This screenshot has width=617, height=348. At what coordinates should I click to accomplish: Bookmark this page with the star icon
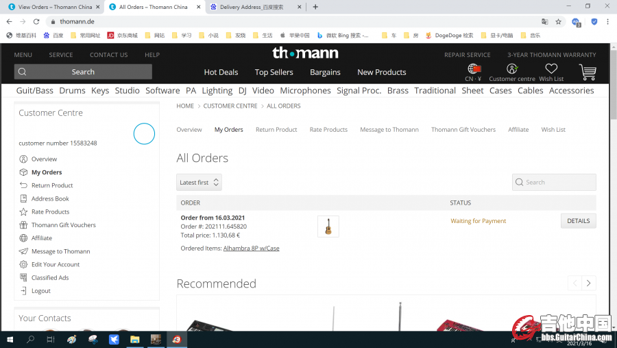pos(559,21)
